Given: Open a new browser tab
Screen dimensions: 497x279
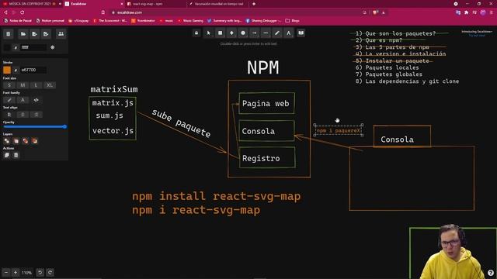Looking at the screenshot, I should pos(254,4).
